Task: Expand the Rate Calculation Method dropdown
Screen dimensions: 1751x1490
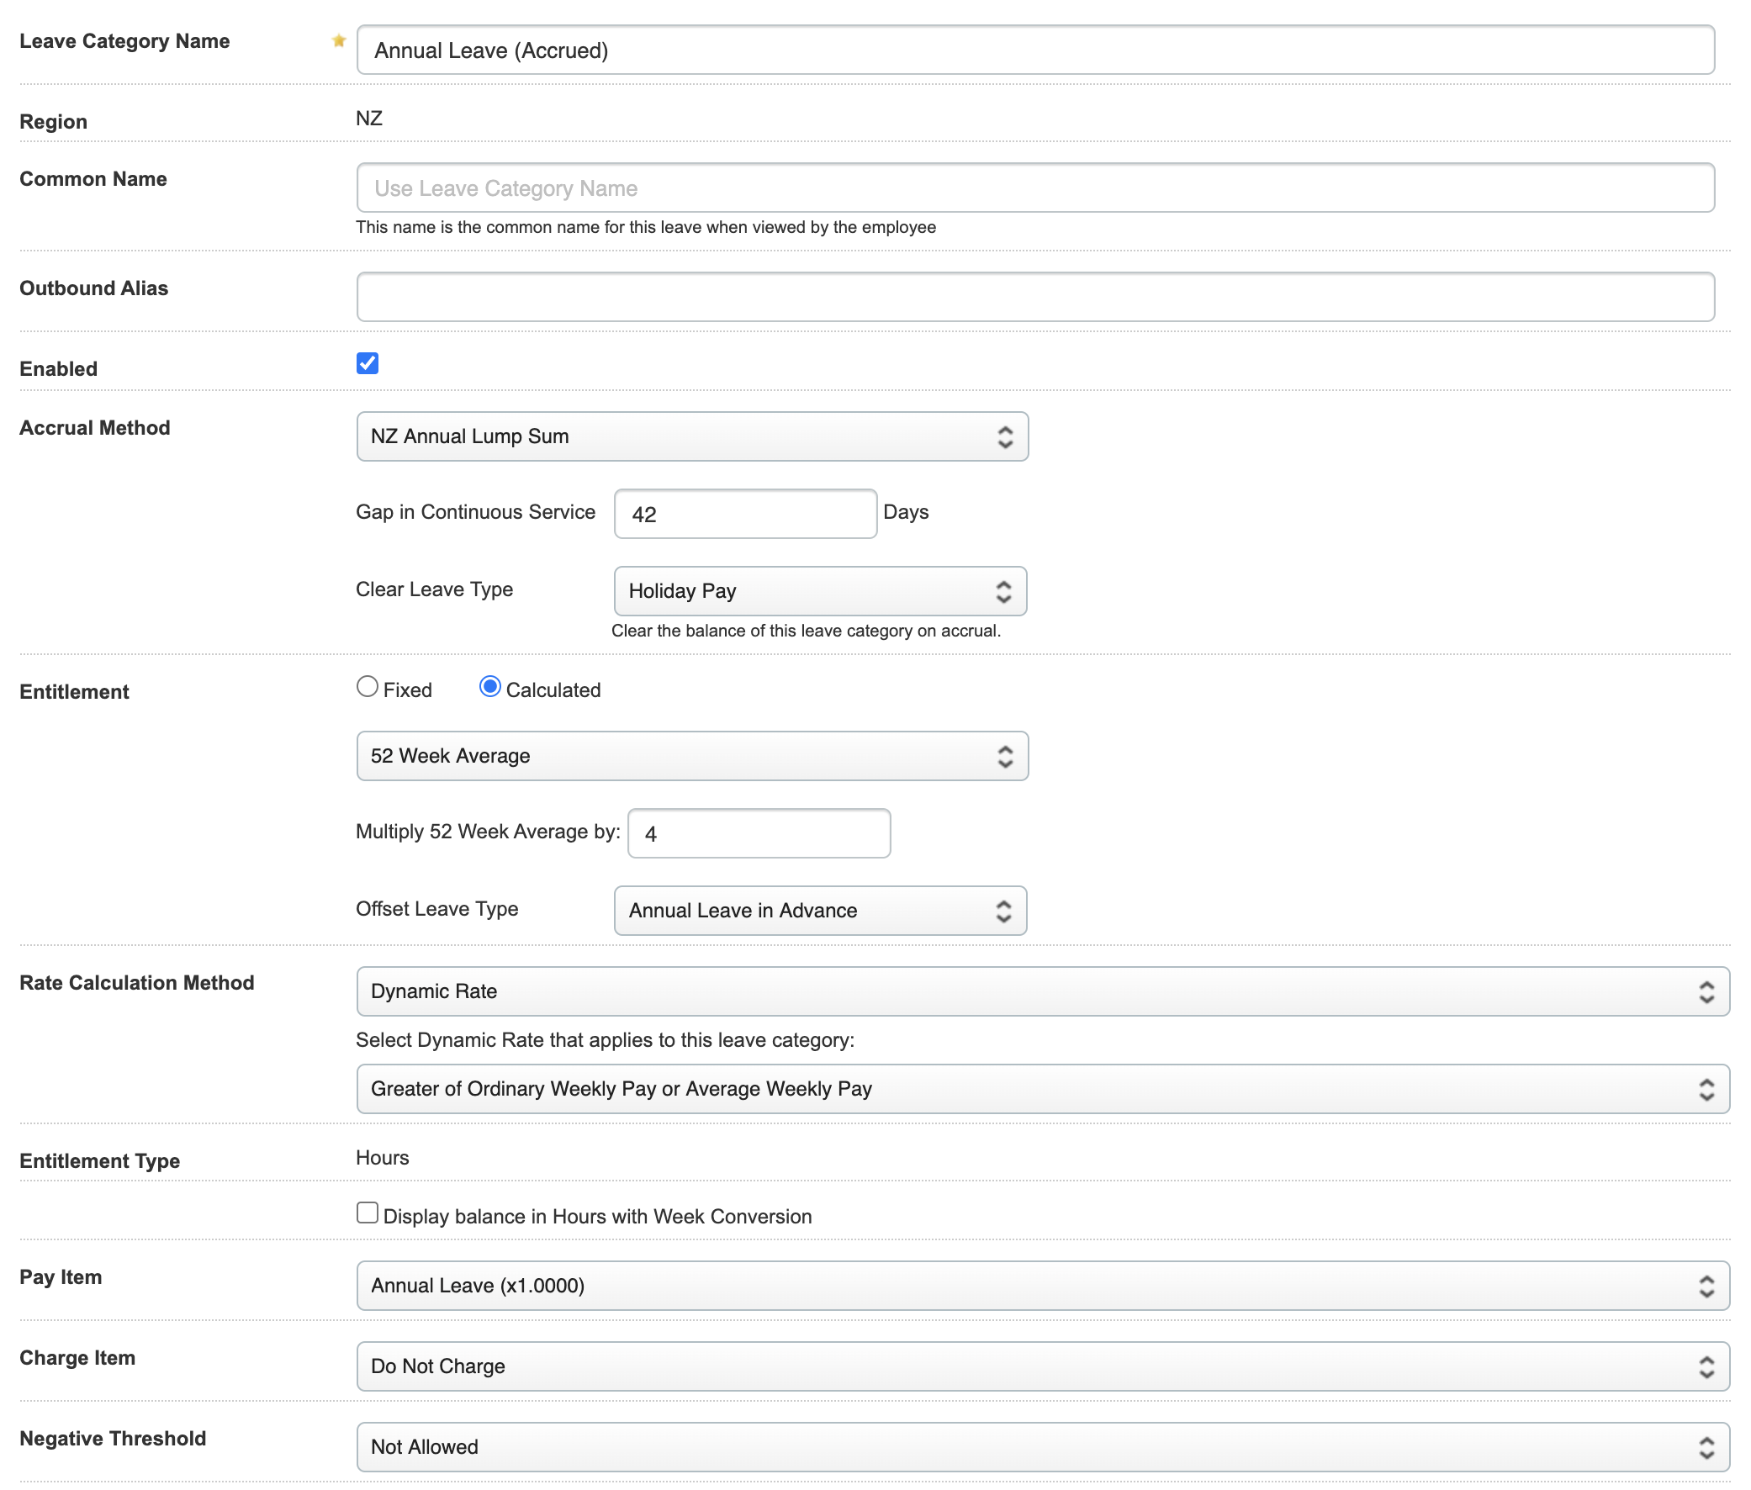Action: (1041, 991)
